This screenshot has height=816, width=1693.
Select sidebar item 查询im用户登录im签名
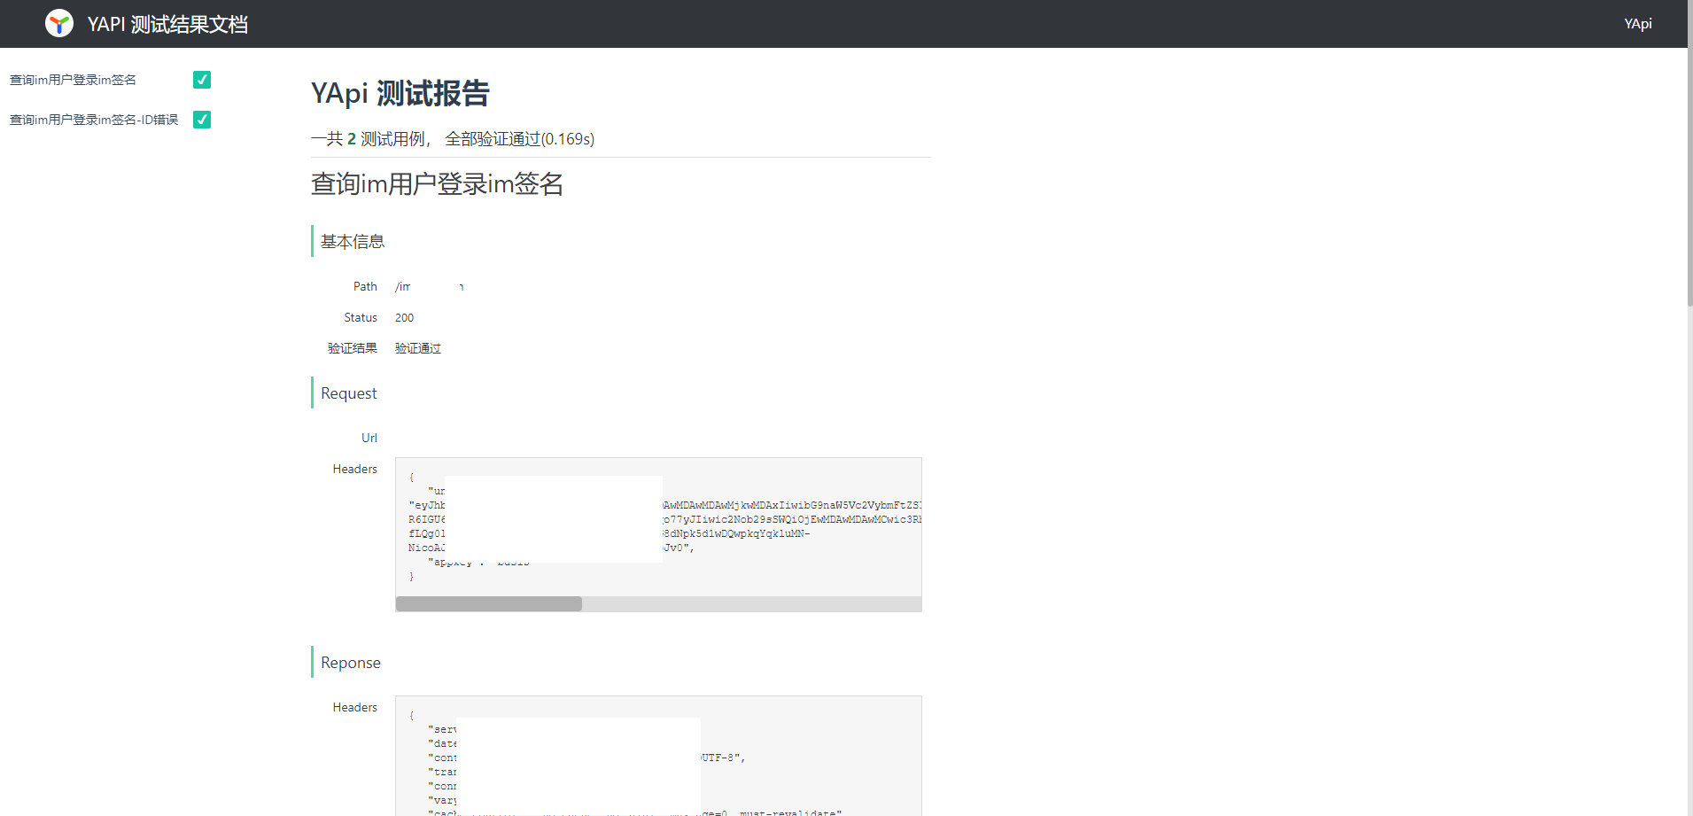(x=73, y=80)
